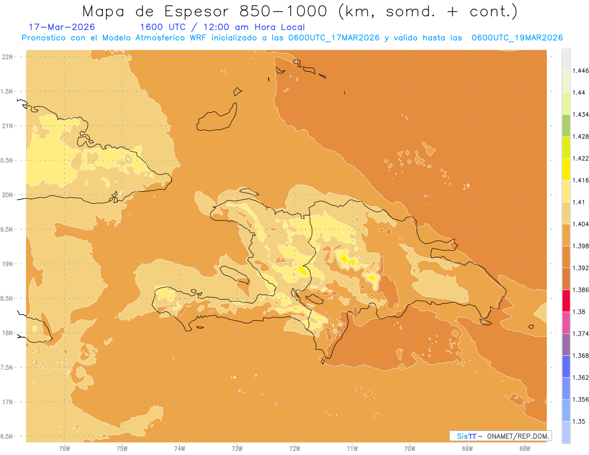This screenshot has height=455, width=589.
Task: Click the "74W" longitude axis label
Action: (180, 448)
